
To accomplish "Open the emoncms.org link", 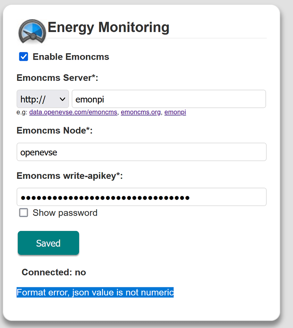I will click(x=141, y=112).
